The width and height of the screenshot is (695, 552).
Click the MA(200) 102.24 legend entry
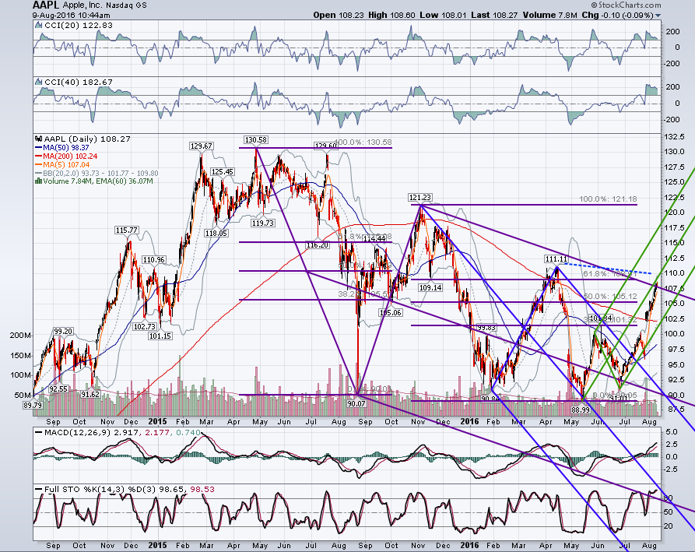click(70, 156)
